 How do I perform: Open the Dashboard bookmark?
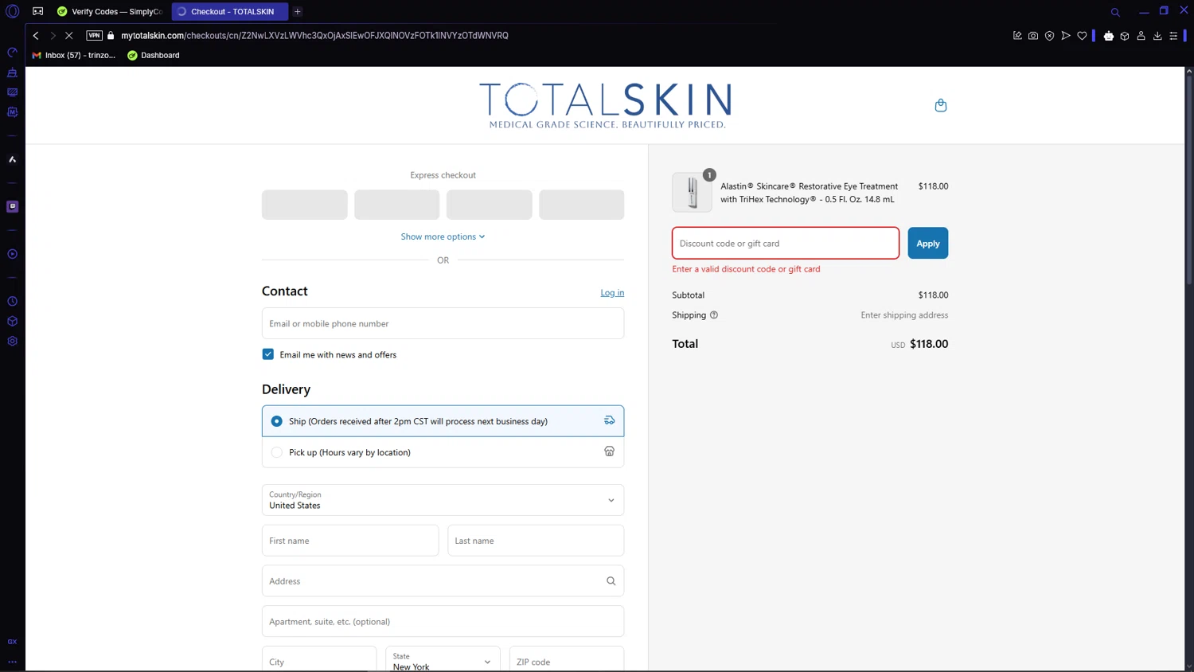[154, 55]
